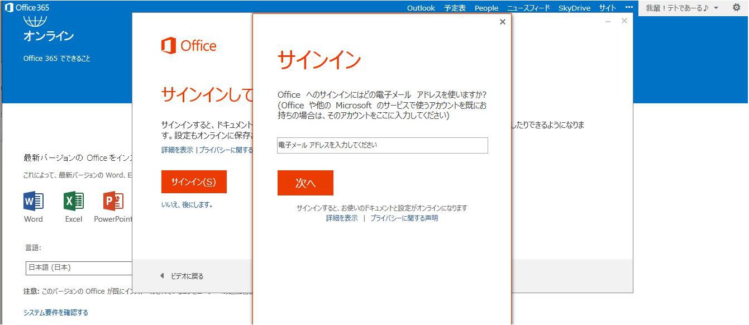The image size is (749, 325).
Task: Open the settings gear icon
Action: (x=736, y=8)
